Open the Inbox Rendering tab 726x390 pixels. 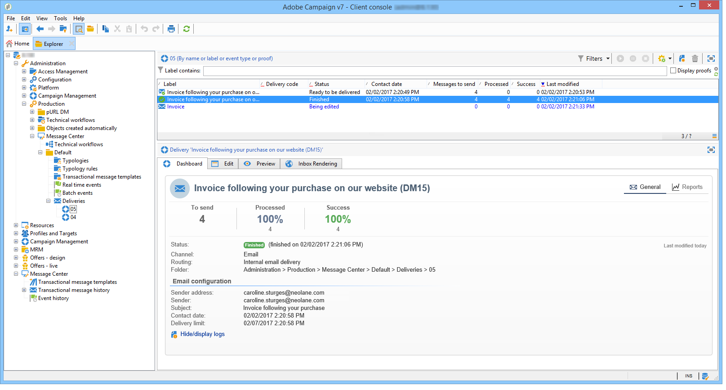312,164
